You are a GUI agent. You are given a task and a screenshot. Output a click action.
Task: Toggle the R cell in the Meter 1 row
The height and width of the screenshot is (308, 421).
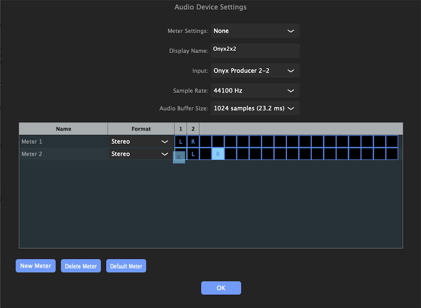pos(193,142)
